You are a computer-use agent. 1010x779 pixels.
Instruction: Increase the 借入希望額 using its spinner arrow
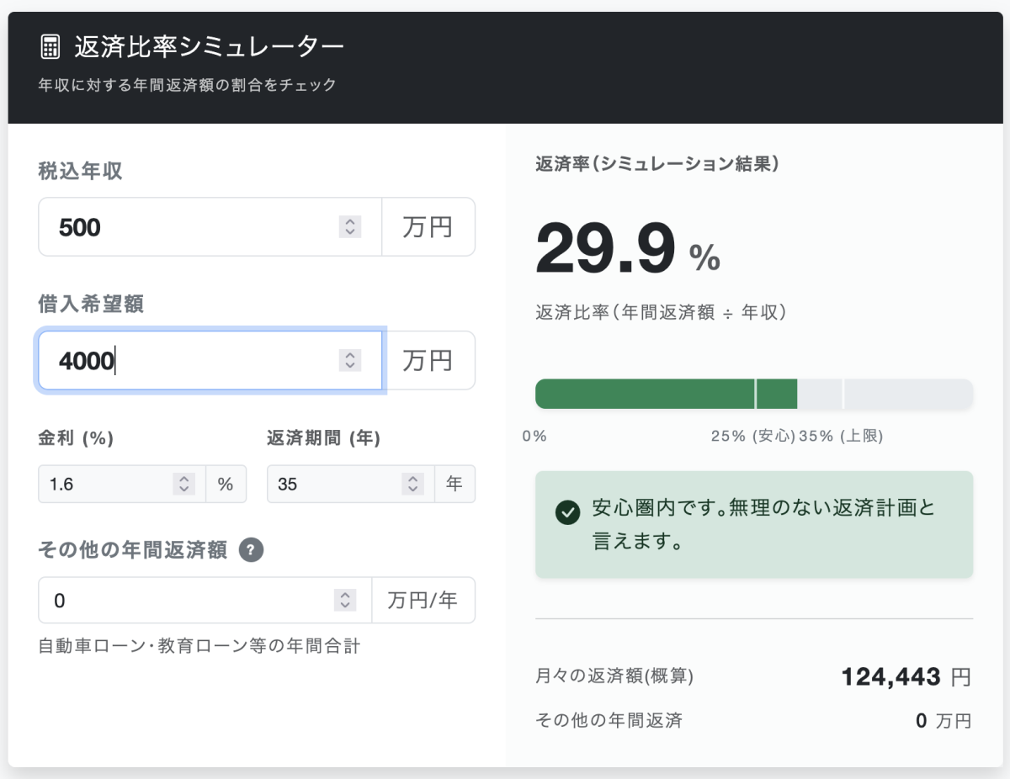point(349,355)
